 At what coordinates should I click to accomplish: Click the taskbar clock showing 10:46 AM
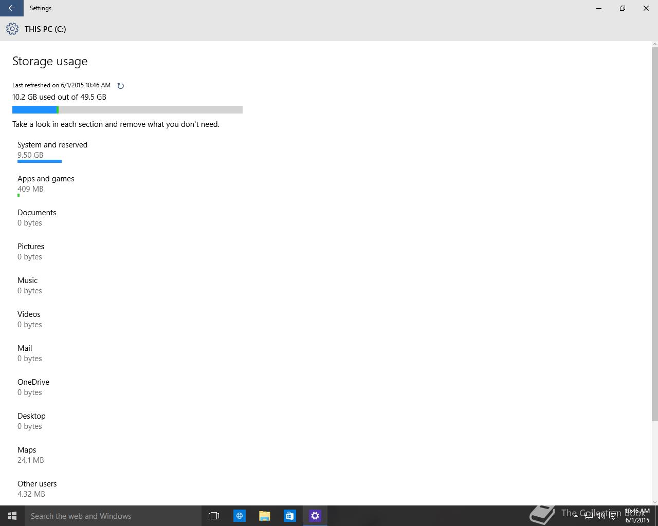point(637,516)
